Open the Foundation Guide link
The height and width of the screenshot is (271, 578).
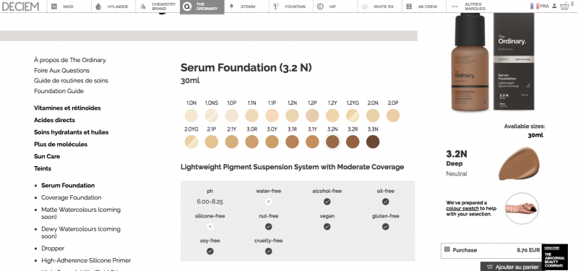point(59,91)
